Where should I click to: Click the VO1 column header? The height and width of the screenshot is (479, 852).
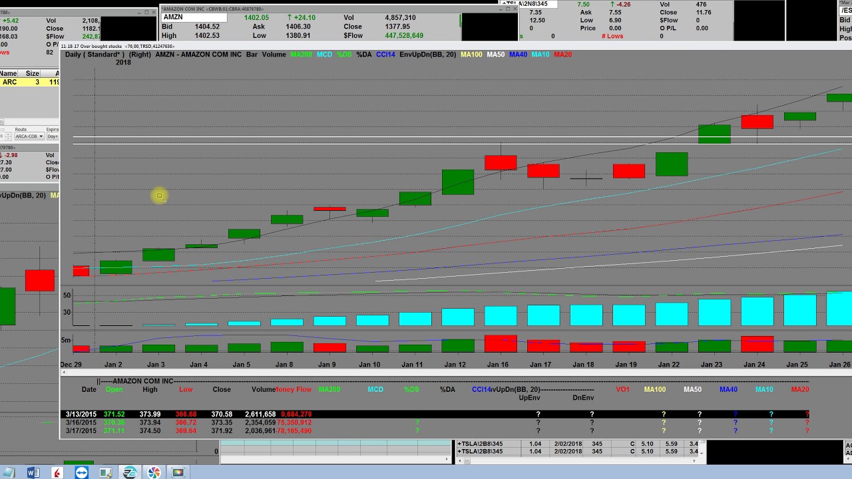[622, 389]
